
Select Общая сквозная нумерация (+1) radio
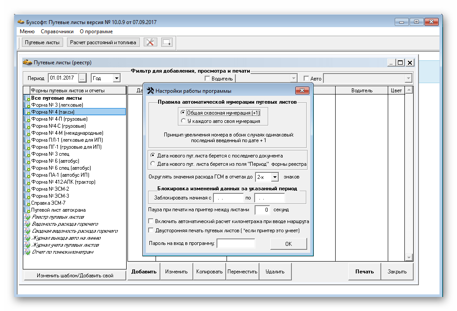pyautogui.click(x=183, y=112)
